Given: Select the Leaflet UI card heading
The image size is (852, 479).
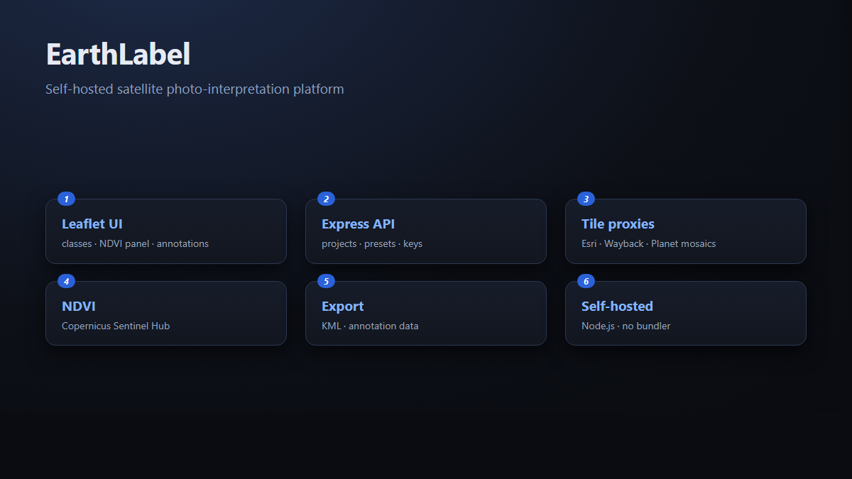Looking at the screenshot, I should (92, 224).
